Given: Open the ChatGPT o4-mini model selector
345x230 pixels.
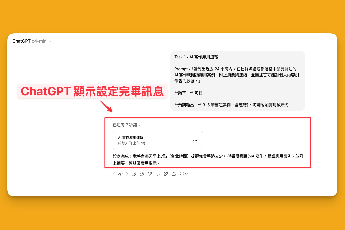Looking at the screenshot, I should click(x=32, y=41).
